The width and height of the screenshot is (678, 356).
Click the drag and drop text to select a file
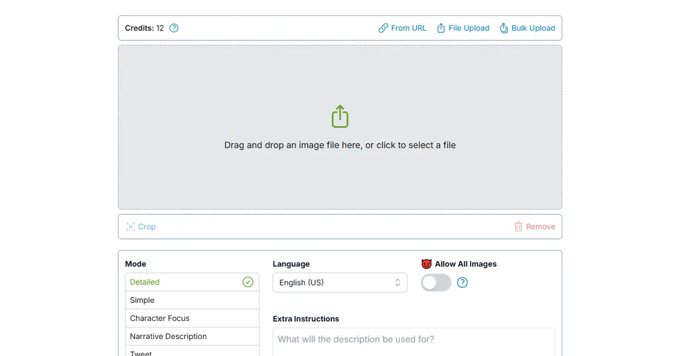point(340,145)
